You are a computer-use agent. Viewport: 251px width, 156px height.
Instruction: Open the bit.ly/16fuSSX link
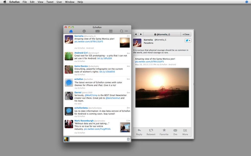coord(104,58)
